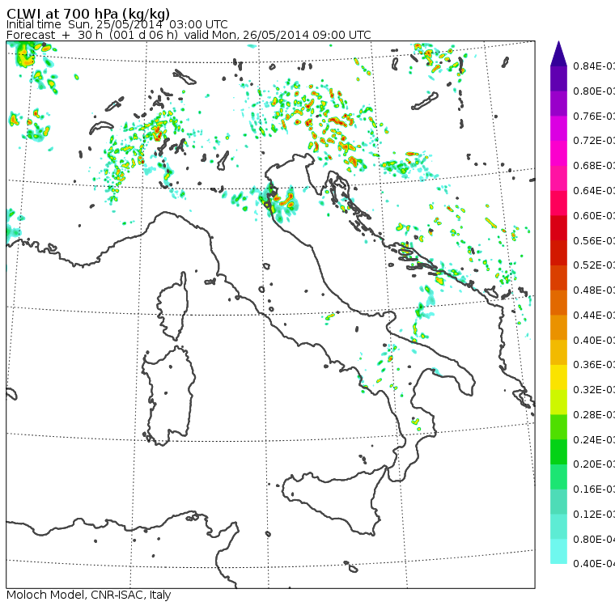Select red colorbar segment between 0.56E-03 and 0.60E-03
The width and height of the screenshot is (615, 606).
click(x=558, y=228)
